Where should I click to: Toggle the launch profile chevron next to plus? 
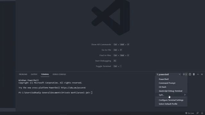[x=186, y=74]
